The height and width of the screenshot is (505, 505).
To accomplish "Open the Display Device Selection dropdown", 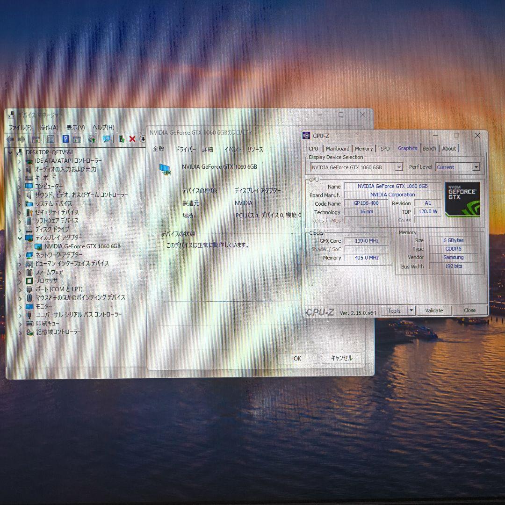I will tap(398, 167).
